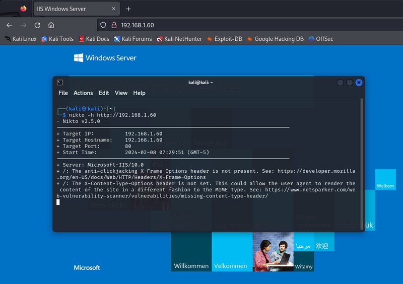Minimize the kali@kali terminal window
The height and width of the screenshot is (284, 403).
coord(340,83)
